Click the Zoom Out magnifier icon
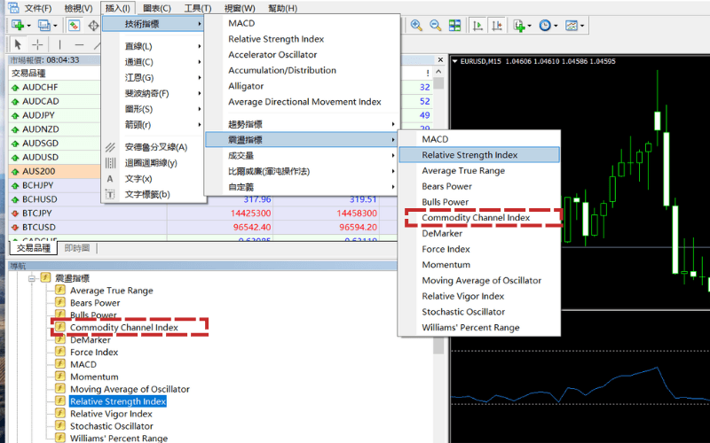The height and width of the screenshot is (443, 710). [x=435, y=26]
